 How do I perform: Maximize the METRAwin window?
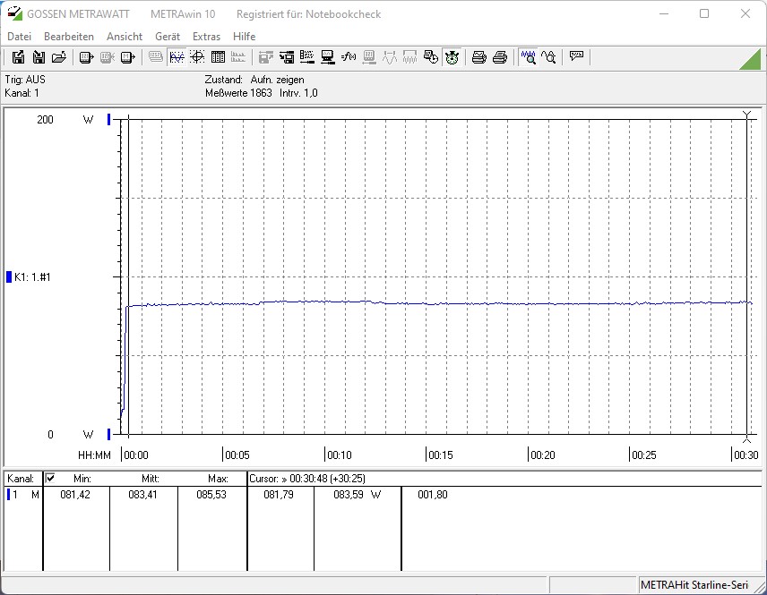coord(704,13)
